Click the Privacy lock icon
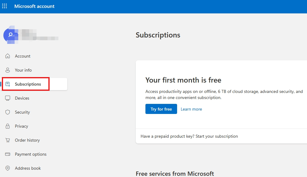The height and width of the screenshot is (177, 307). (x=8, y=126)
